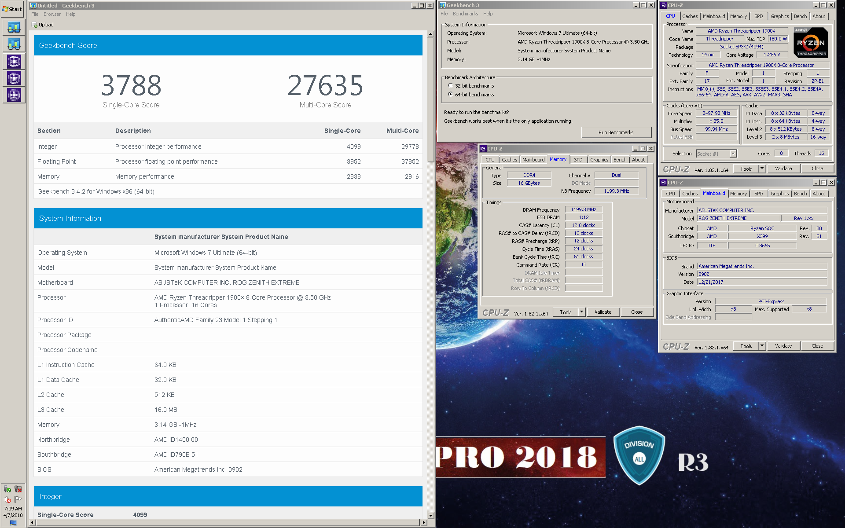Click the scroll-up arrow of the Geekbench results
The height and width of the screenshot is (528, 845).
point(431,34)
